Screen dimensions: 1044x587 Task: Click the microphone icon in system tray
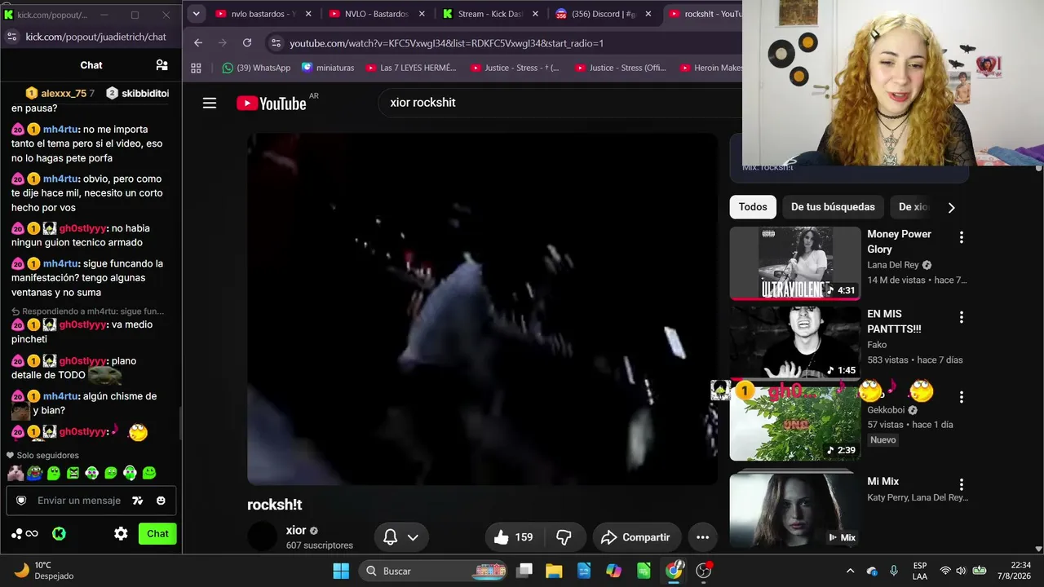[894, 571]
